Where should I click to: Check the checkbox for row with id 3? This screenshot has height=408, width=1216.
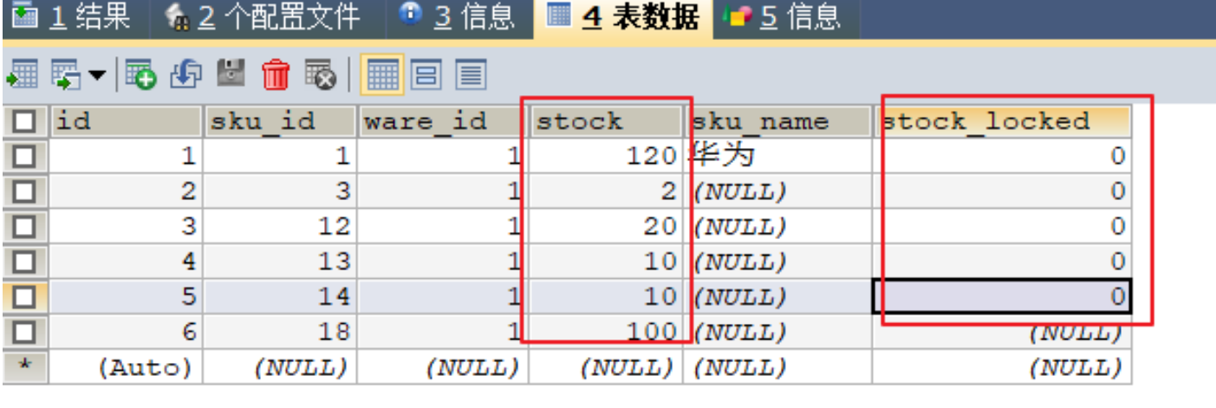coord(24,227)
